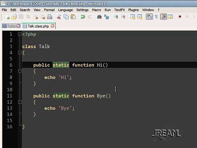Viewport: 197px width, 148px height.
Task: Click the green Undo arrow icon
Action: [82, 17]
